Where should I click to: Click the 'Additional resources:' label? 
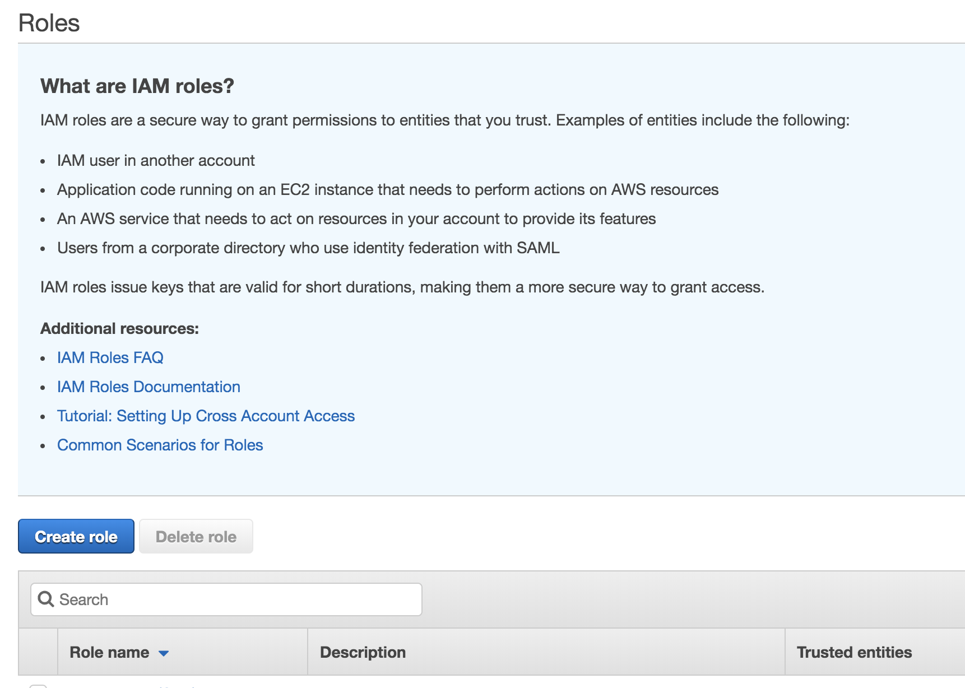[119, 328]
